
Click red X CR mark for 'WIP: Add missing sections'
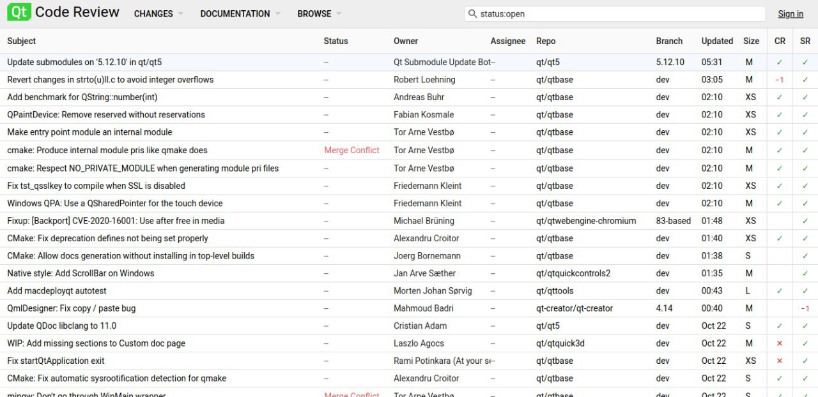[x=780, y=343]
